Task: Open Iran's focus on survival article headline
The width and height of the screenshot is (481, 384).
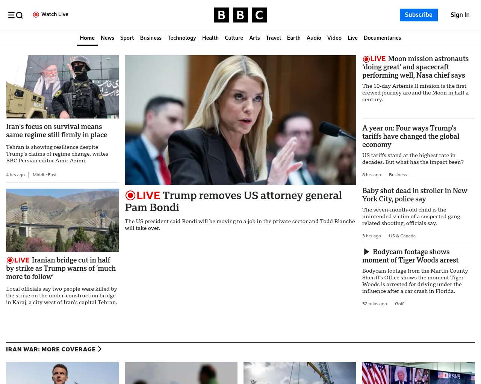Action: pos(56,130)
